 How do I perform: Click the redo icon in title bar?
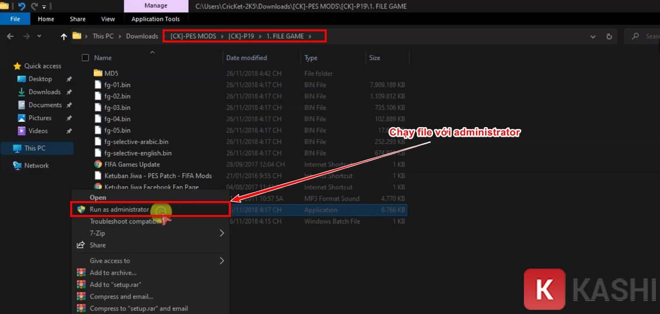35,6
